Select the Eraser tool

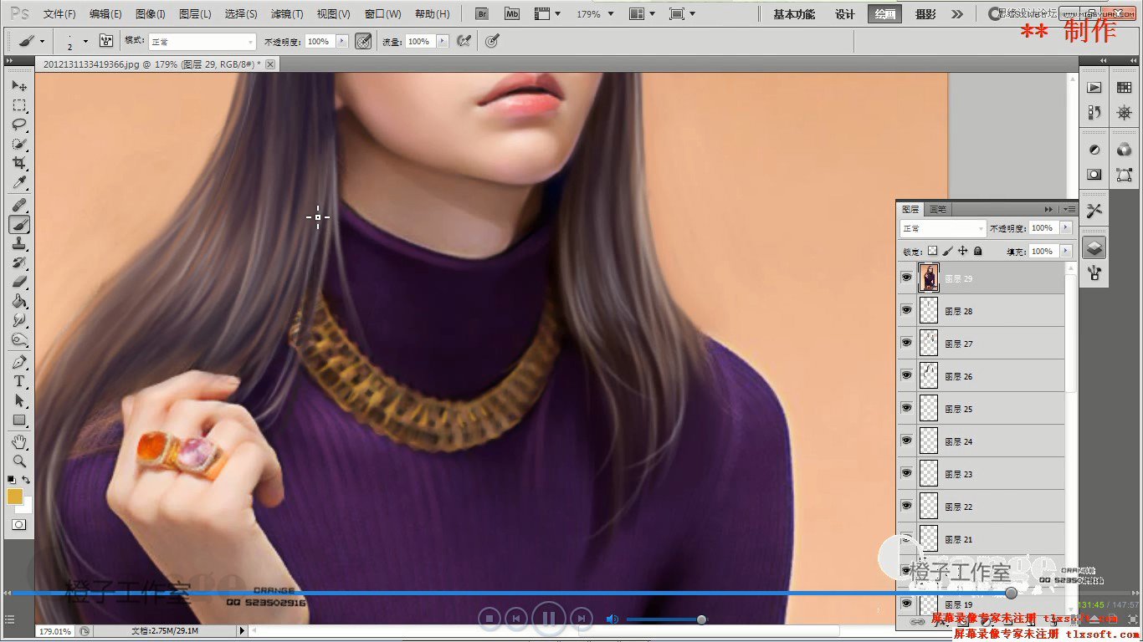[x=18, y=282]
